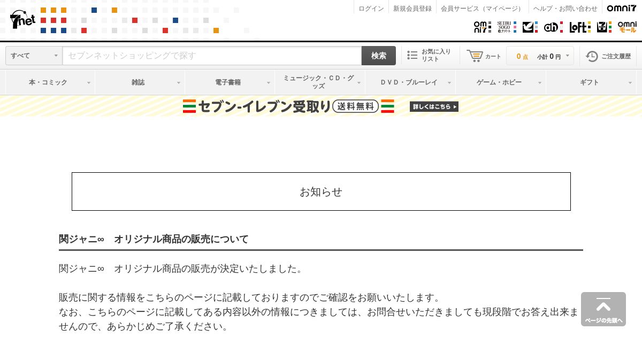Open the ギフト category

point(590,82)
